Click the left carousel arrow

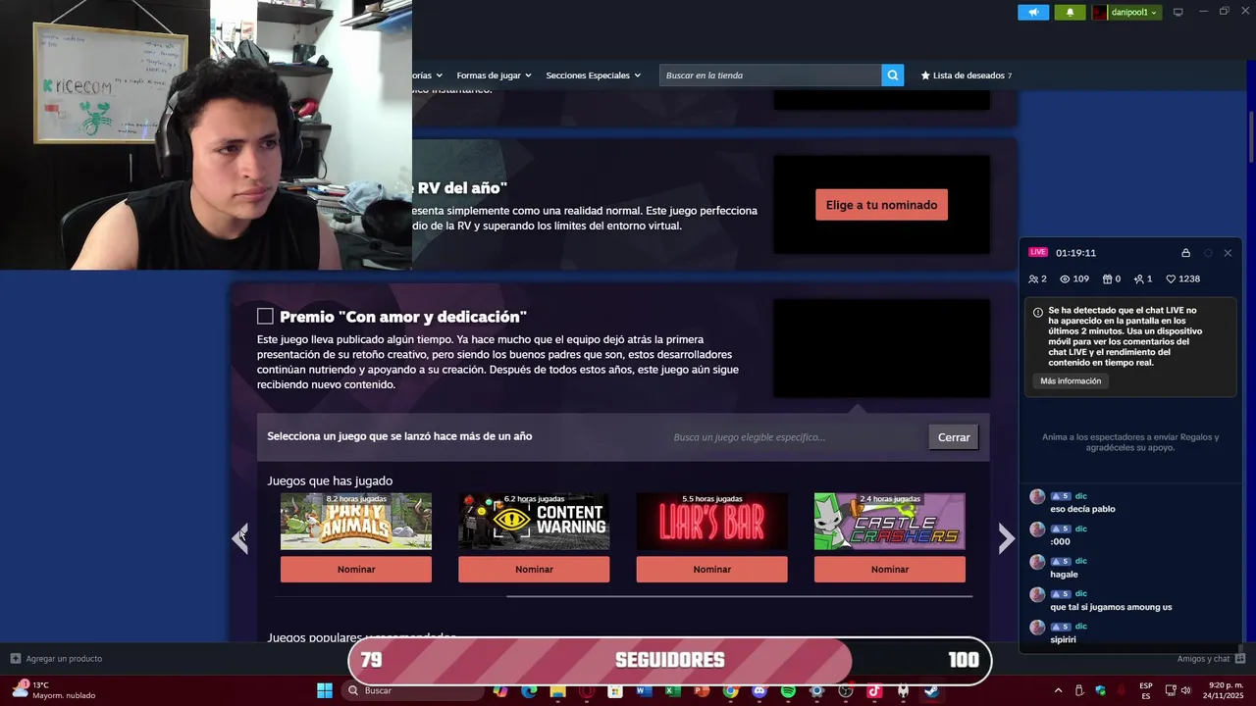tap(239, 537)
